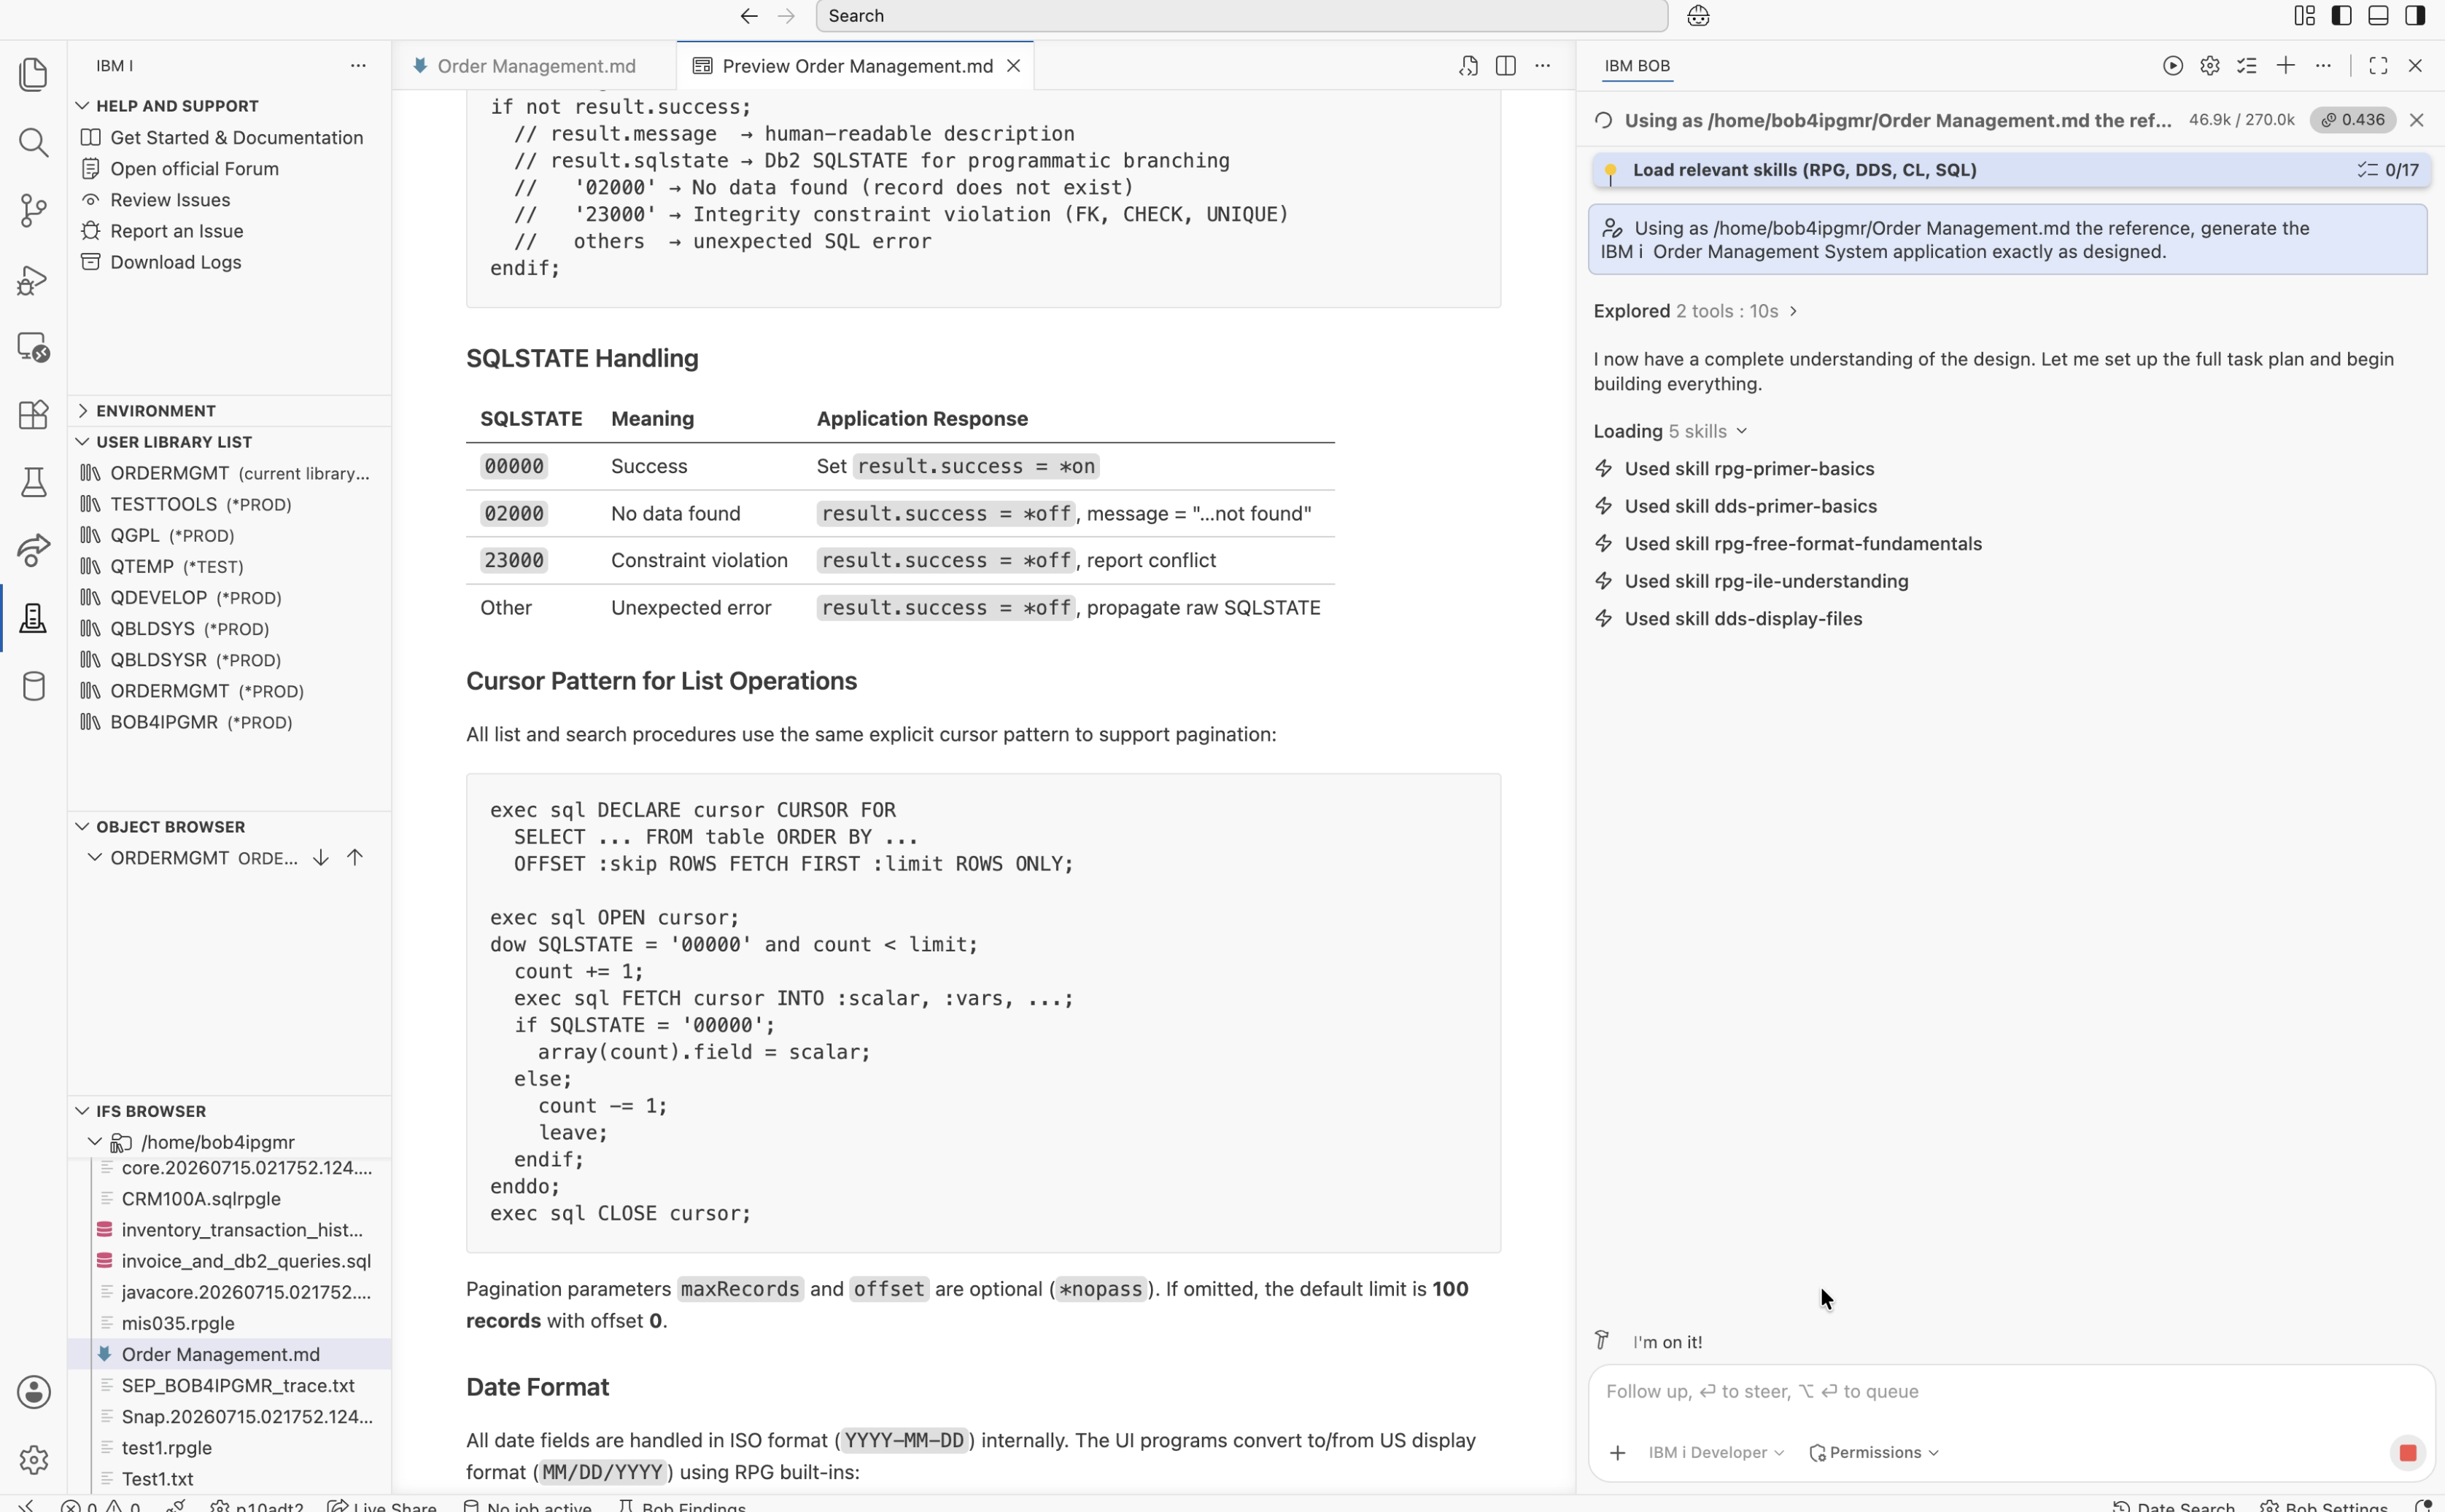2445x1512 pixels.
Task: Switch to the Order Management.md tab
Action: (x=535, y=66)
